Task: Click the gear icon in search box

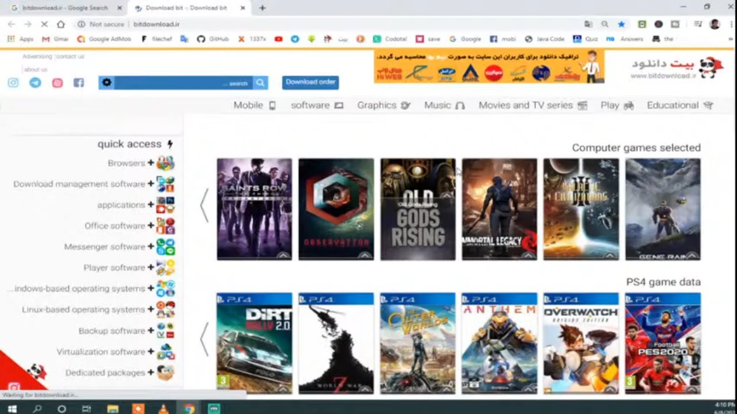Action: pyautogui.click(x=107, y=83)
